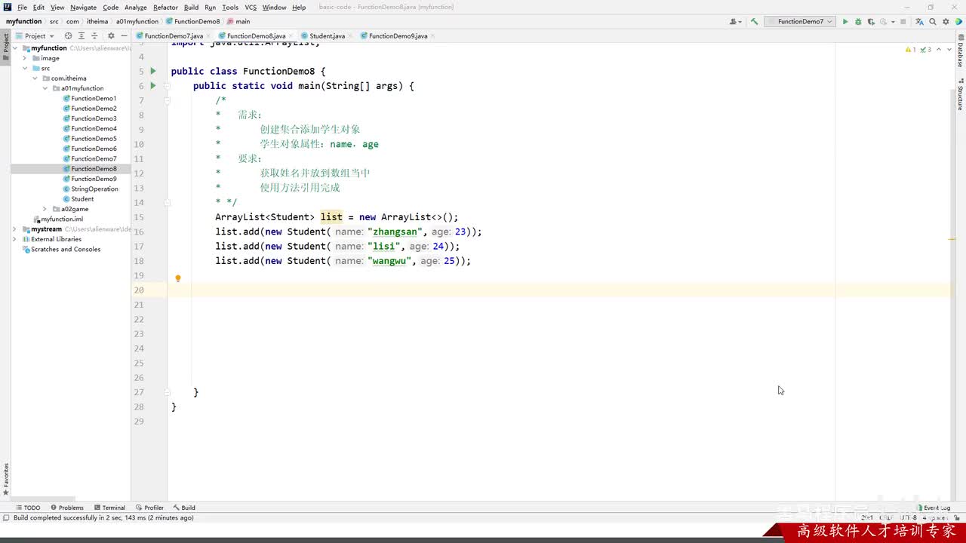Click the yellow lightbulb intention icon
Image resolution: width=966 pixels, height=543 pixels.
coord(178,278)
